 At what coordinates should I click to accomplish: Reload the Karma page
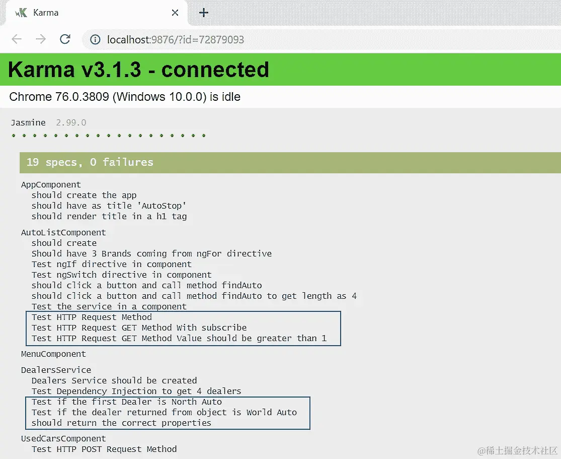tap(65, 39)
